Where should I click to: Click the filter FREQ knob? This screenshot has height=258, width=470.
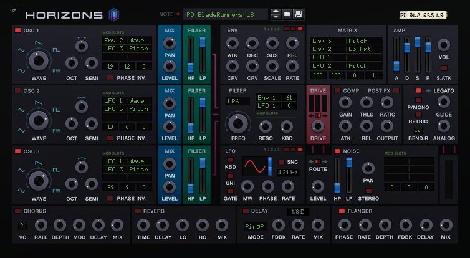tap(238, 123)
